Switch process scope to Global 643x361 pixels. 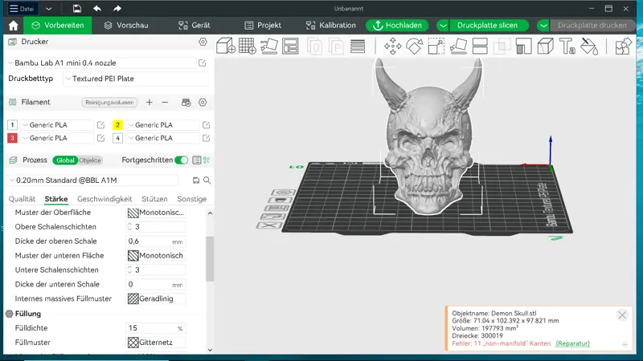coord(65,160)
